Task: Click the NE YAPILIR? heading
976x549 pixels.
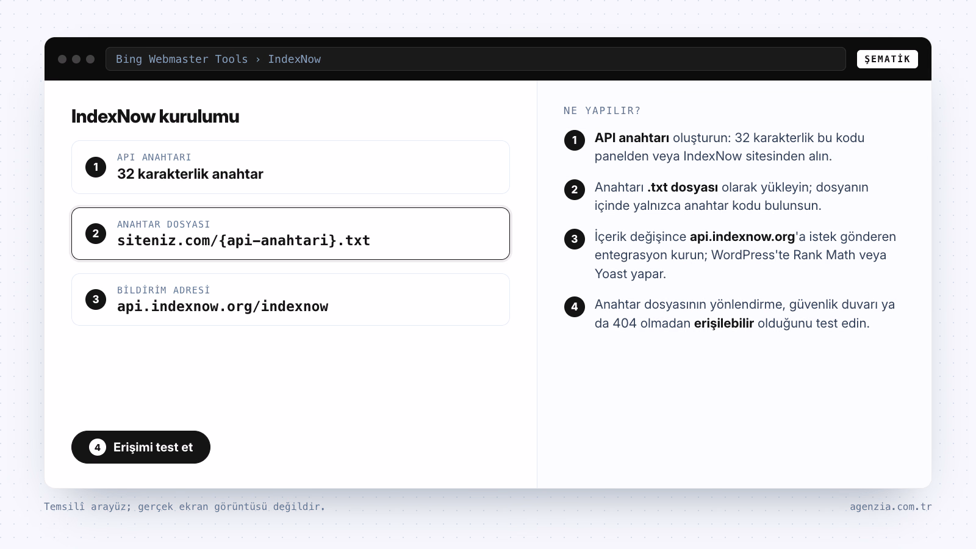Action: tap(602, 110)
